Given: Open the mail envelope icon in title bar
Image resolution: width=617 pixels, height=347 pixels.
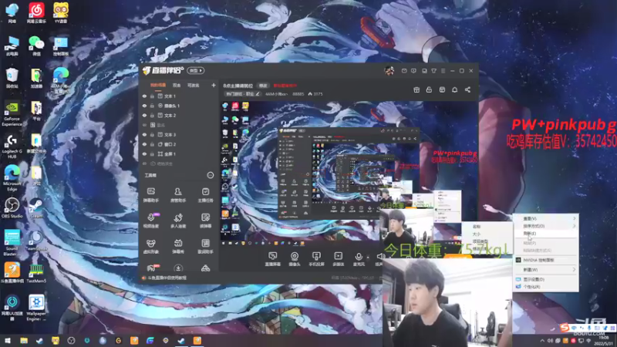Looking at the screenshot, I should (x=404, y=71).
